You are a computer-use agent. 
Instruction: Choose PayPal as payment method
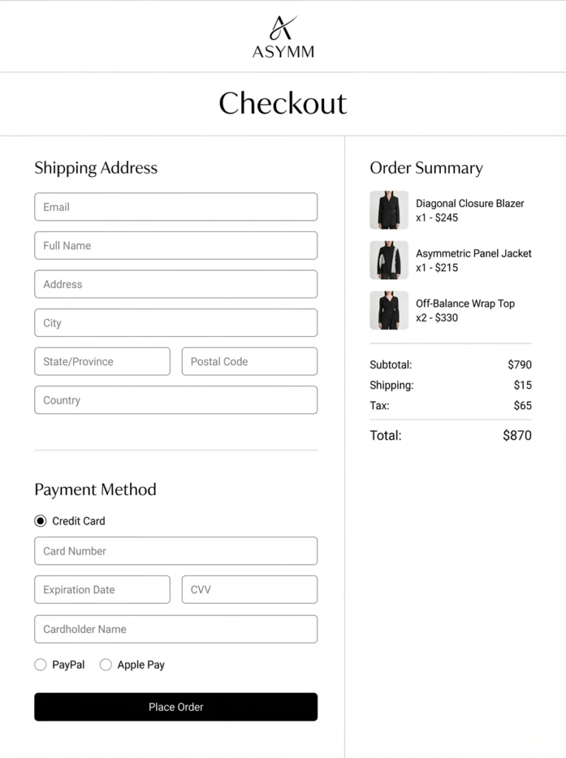pyautogui.click(x=41, y=665)
